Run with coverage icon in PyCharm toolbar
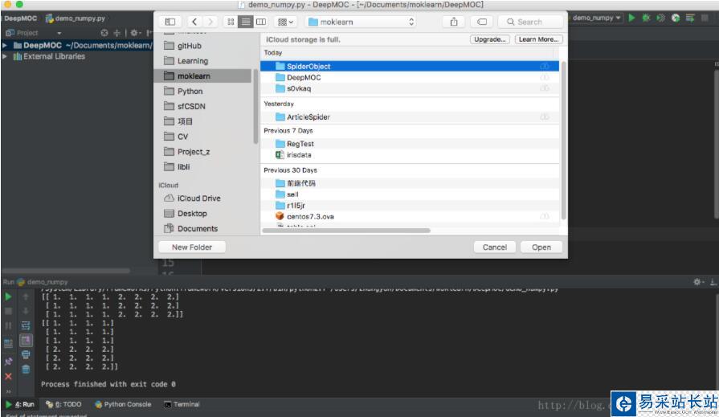This screenshot has width=719, height=417. click(661, 18)
